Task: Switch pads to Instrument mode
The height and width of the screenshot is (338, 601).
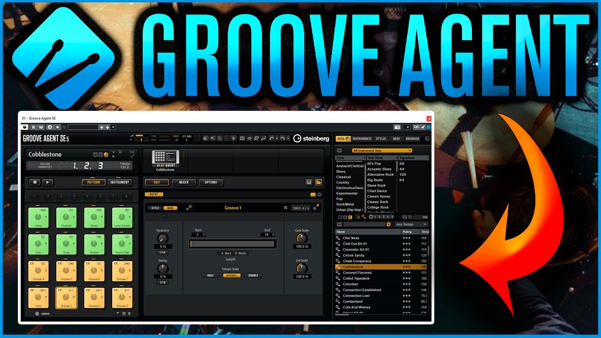Action: pyautogui.click(x=120, y=182)
